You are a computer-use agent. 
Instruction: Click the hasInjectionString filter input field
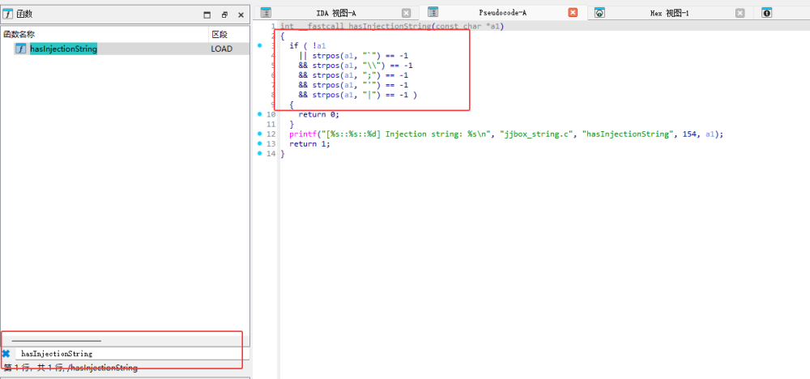[x=122, y=354]
